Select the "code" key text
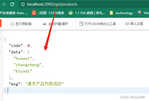149x101 pixels. click(x=16, y=46)
